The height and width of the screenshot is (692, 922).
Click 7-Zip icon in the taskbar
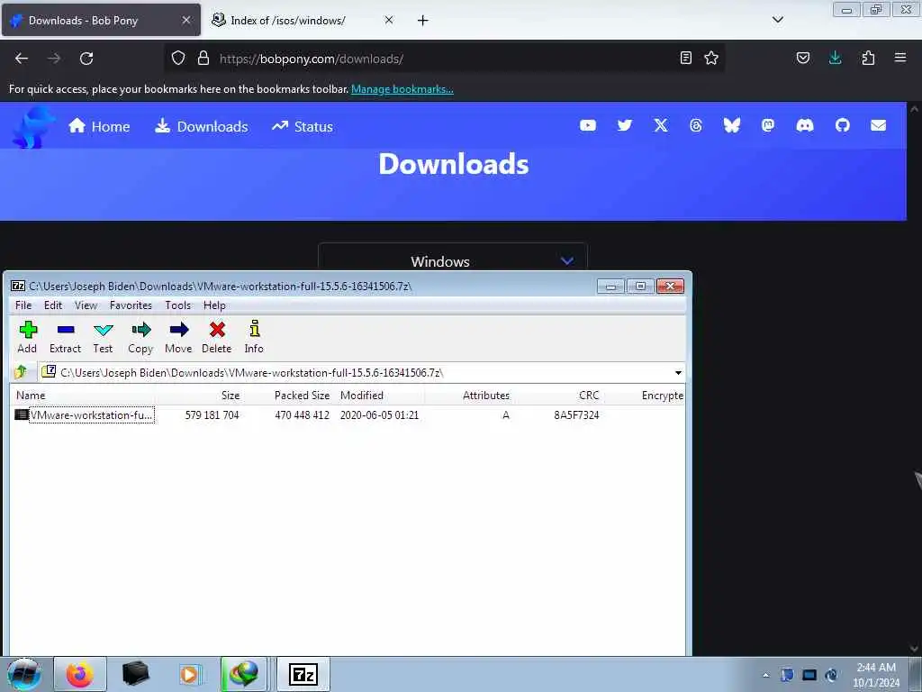[303, 674]
